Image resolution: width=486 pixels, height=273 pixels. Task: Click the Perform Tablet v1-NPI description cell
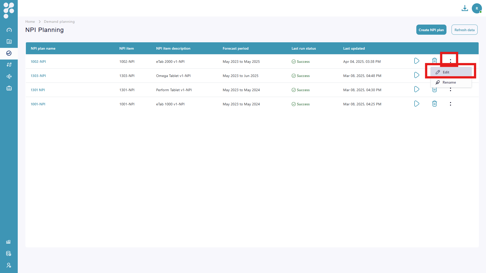[x=174, y=90]
